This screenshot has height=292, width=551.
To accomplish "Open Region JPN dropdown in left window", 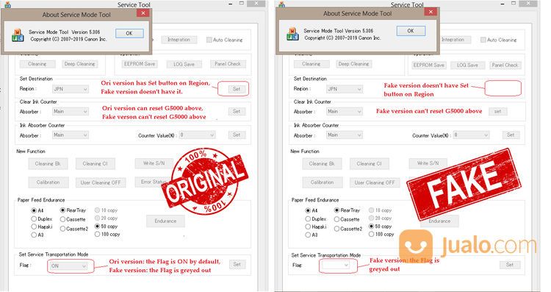I will tap(71, 89).
